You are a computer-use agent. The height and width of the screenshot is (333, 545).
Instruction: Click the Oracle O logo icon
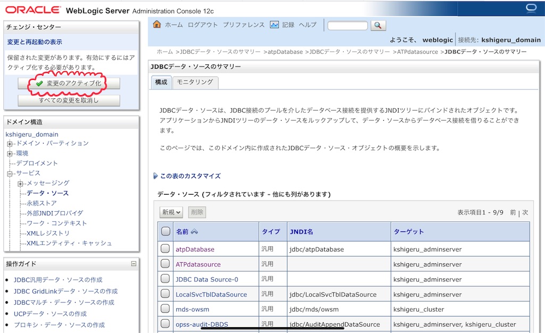click(x=531, y=7)
